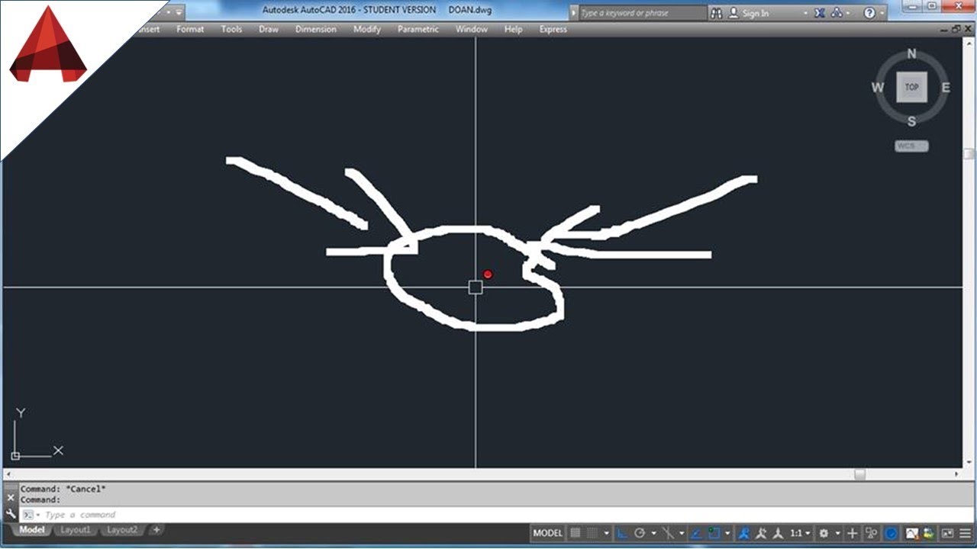Click the S compass letter on ViewCube
This screenshot has width=977, height=549.
(x=912, y=121)
